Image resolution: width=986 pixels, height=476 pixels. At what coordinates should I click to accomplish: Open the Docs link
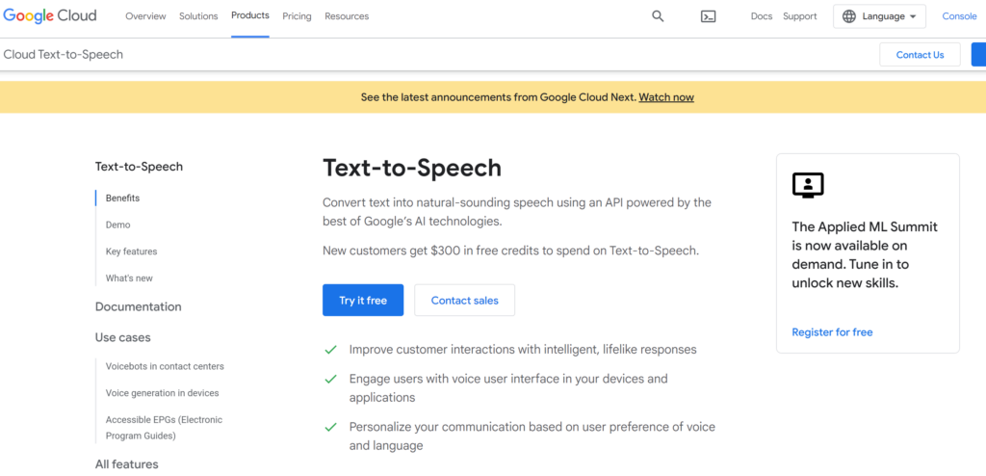coord(762,16)
